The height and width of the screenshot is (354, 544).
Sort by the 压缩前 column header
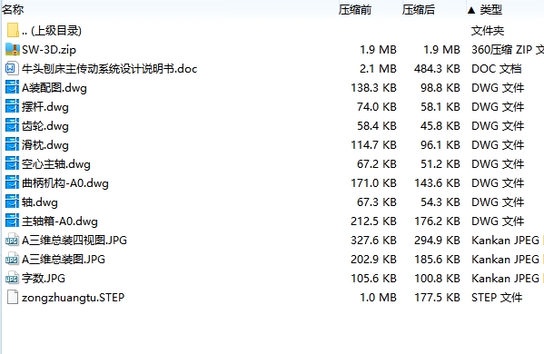tap(355, 10)
